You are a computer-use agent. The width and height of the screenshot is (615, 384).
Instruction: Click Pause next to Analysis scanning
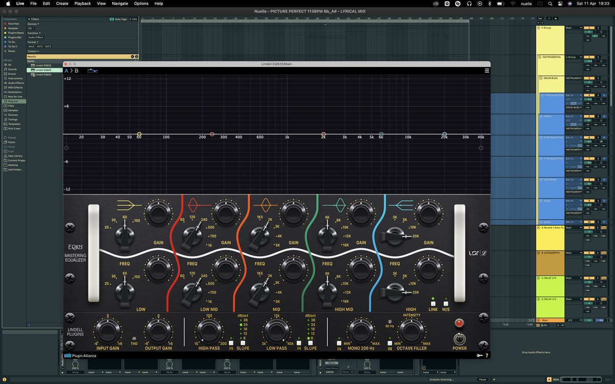click(x=482, y=379)
